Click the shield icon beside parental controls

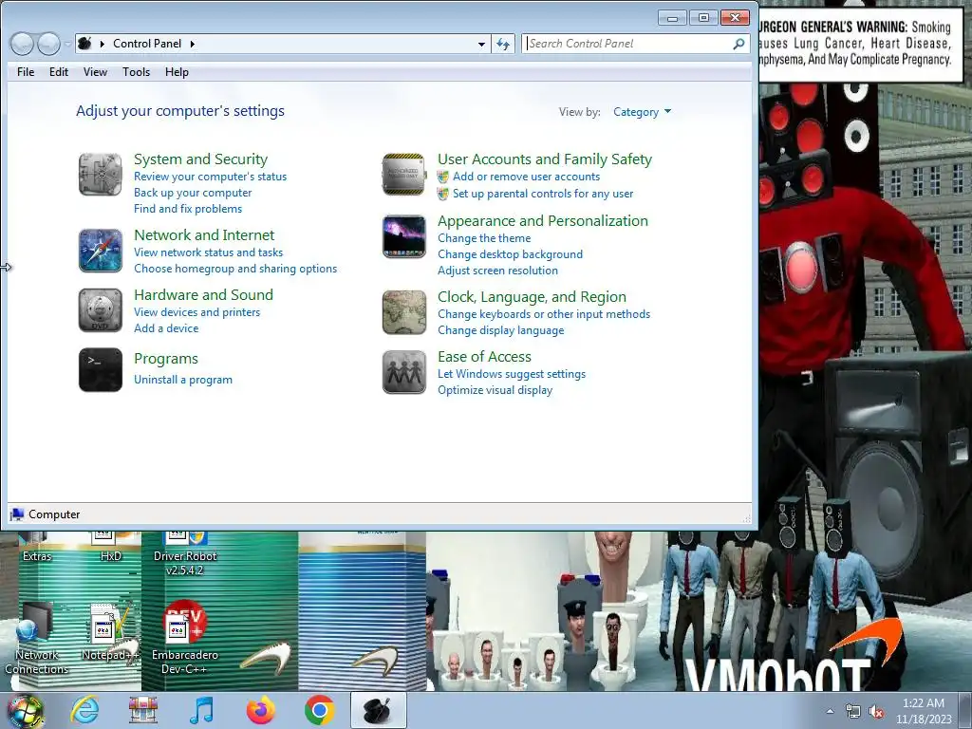[x=443, y=194]
